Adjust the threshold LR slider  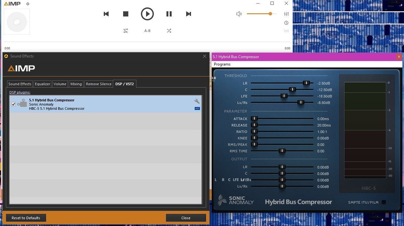(x=282, y=83)
